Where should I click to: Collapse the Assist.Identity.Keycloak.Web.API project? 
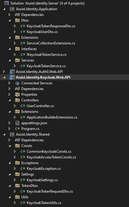4,77
